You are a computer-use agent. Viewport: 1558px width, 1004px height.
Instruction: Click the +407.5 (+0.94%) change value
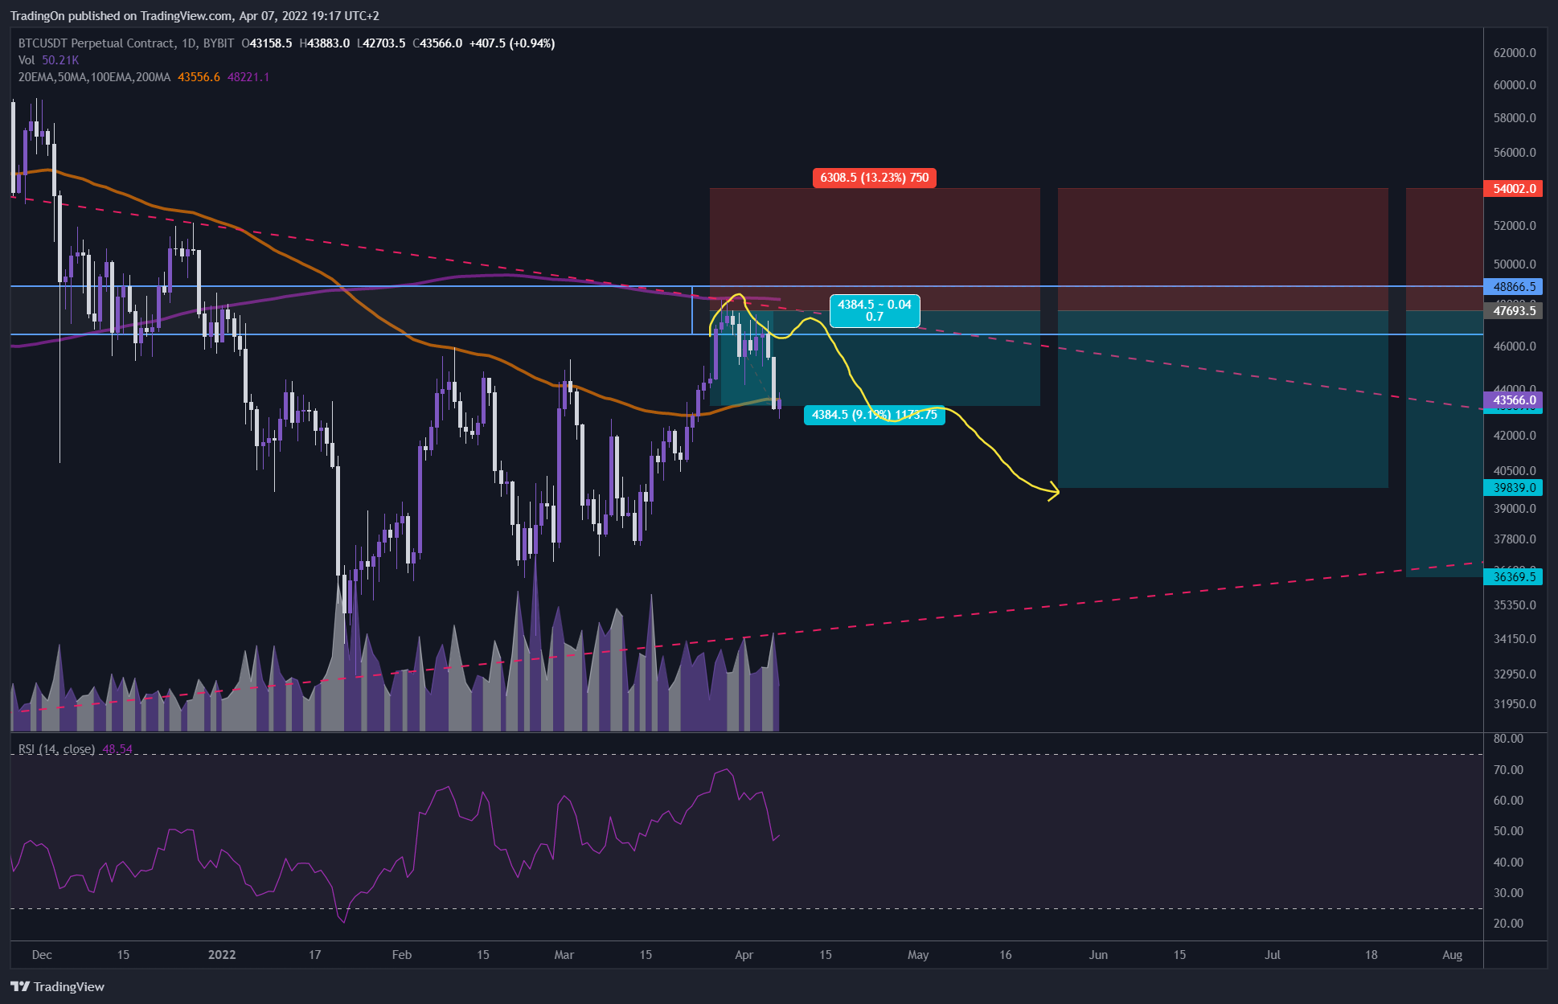point(512,43)
